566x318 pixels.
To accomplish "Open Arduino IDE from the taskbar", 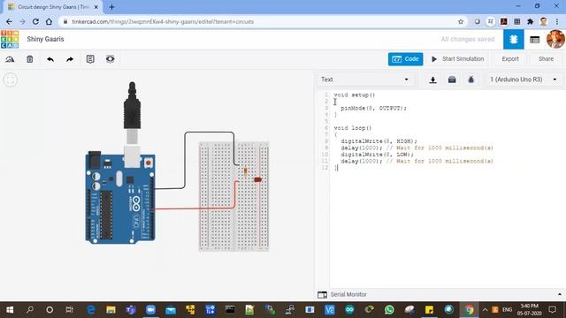I will point(349,310).
